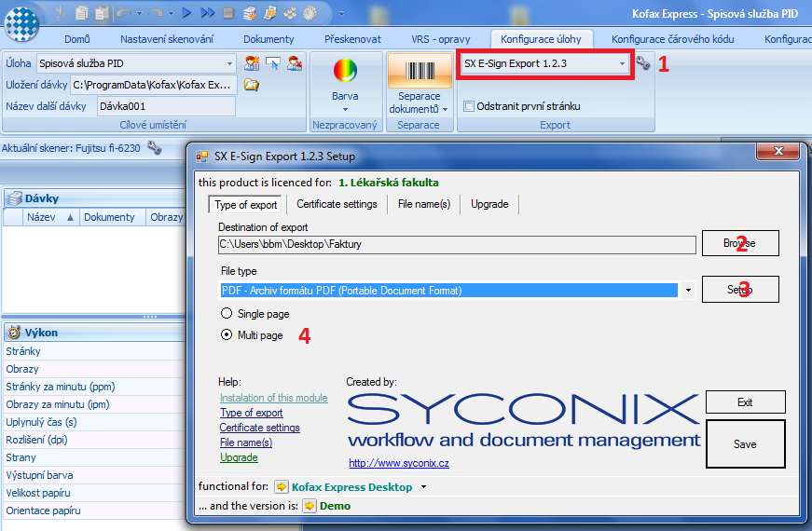Viewport: 812px width, 531px height.
Task: Expand the Úloha Spisová služba PID dropdown
Action: point(229,63)
